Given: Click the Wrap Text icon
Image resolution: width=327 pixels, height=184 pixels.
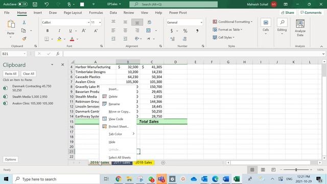Looking at the screenshot, I should coord(149,22).
